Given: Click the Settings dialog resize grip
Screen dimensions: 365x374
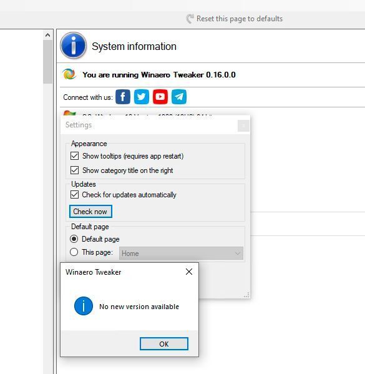Looking at the screenshot, I should point(246,295).
